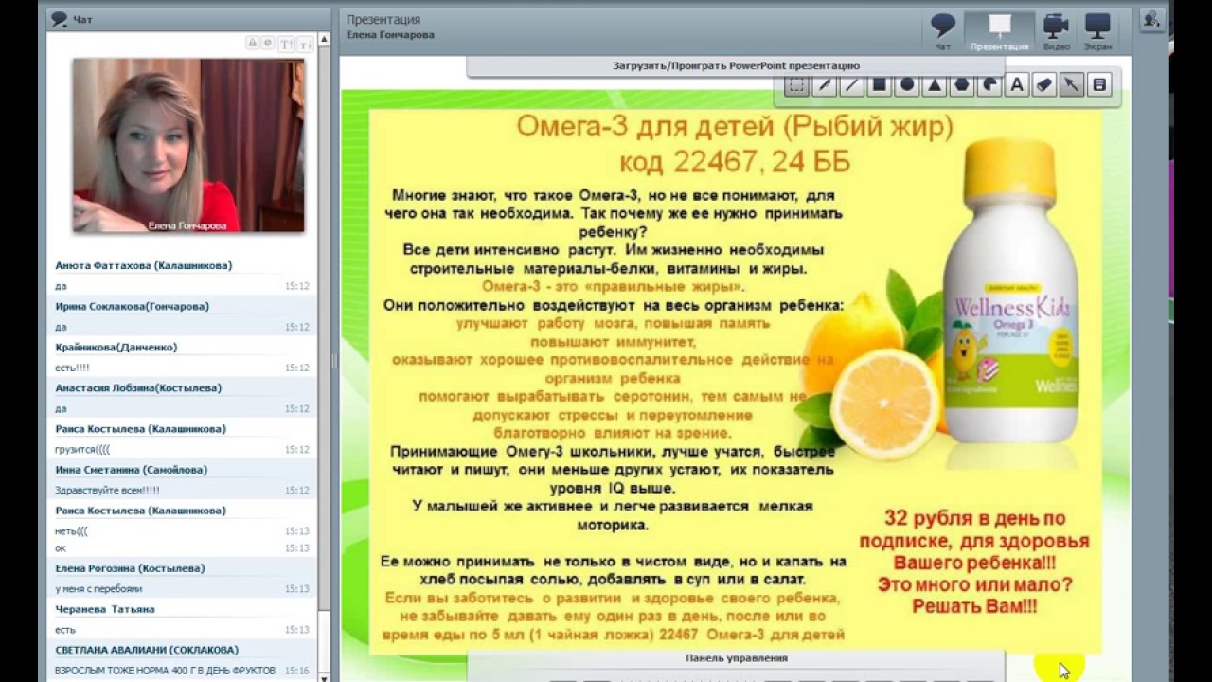Click slide title 'Омега-3 для детей (Рыбий жир)'
The image size is (1212, 682).
[735, 127]
